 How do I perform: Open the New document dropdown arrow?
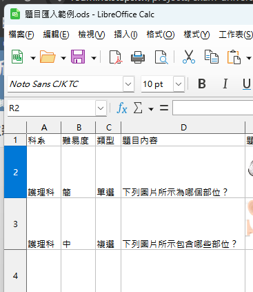point(33,58)
